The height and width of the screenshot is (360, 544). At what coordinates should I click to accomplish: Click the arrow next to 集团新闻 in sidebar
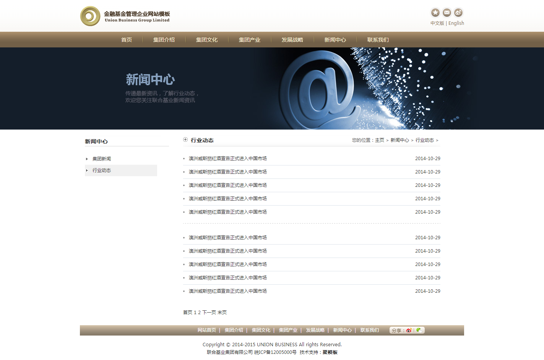[x=87, y=159]
